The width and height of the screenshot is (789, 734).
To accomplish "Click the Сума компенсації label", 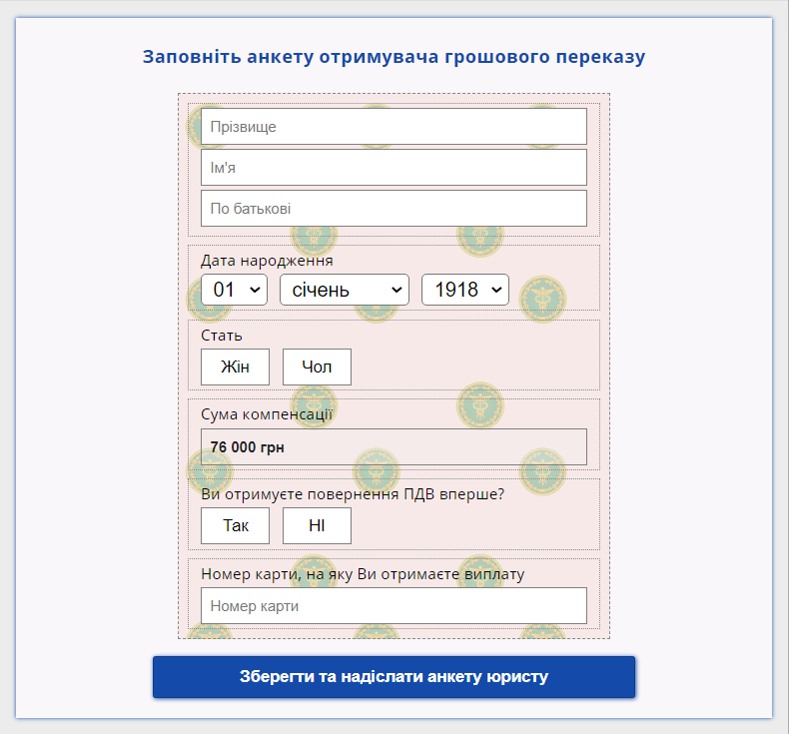I will pos(267,414).
